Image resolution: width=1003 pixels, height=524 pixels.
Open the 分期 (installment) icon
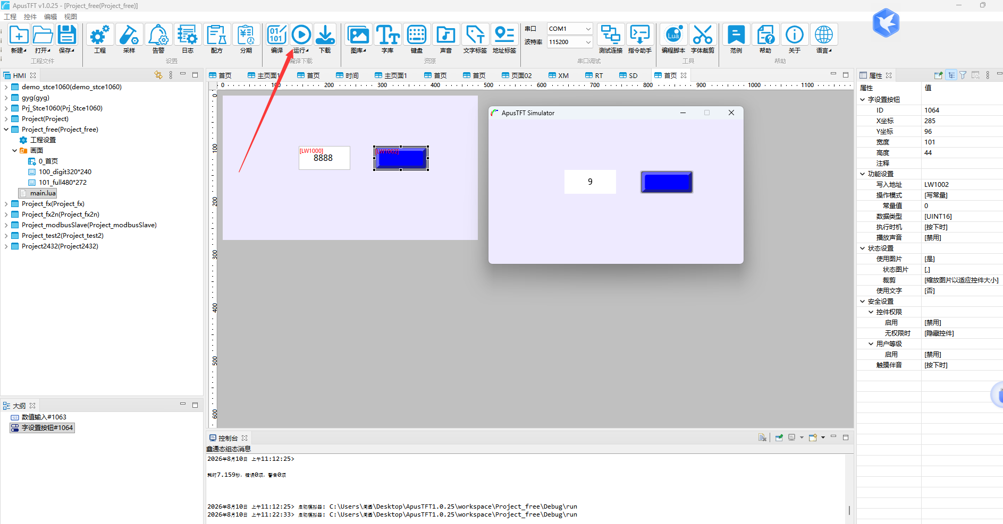pyautogui.click(x=246, y=35)
